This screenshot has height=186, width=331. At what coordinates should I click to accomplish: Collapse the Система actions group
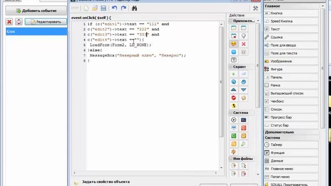point(231,113)
